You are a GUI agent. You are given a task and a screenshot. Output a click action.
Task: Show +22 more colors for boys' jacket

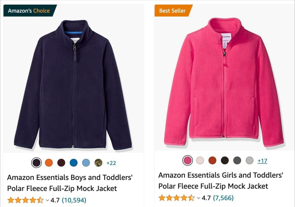(111, 163)
